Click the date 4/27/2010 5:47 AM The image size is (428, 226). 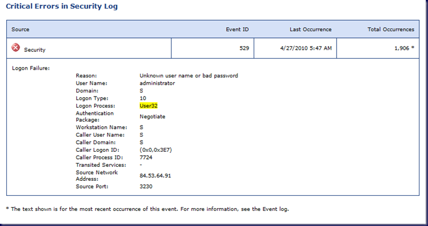(306, 48)
